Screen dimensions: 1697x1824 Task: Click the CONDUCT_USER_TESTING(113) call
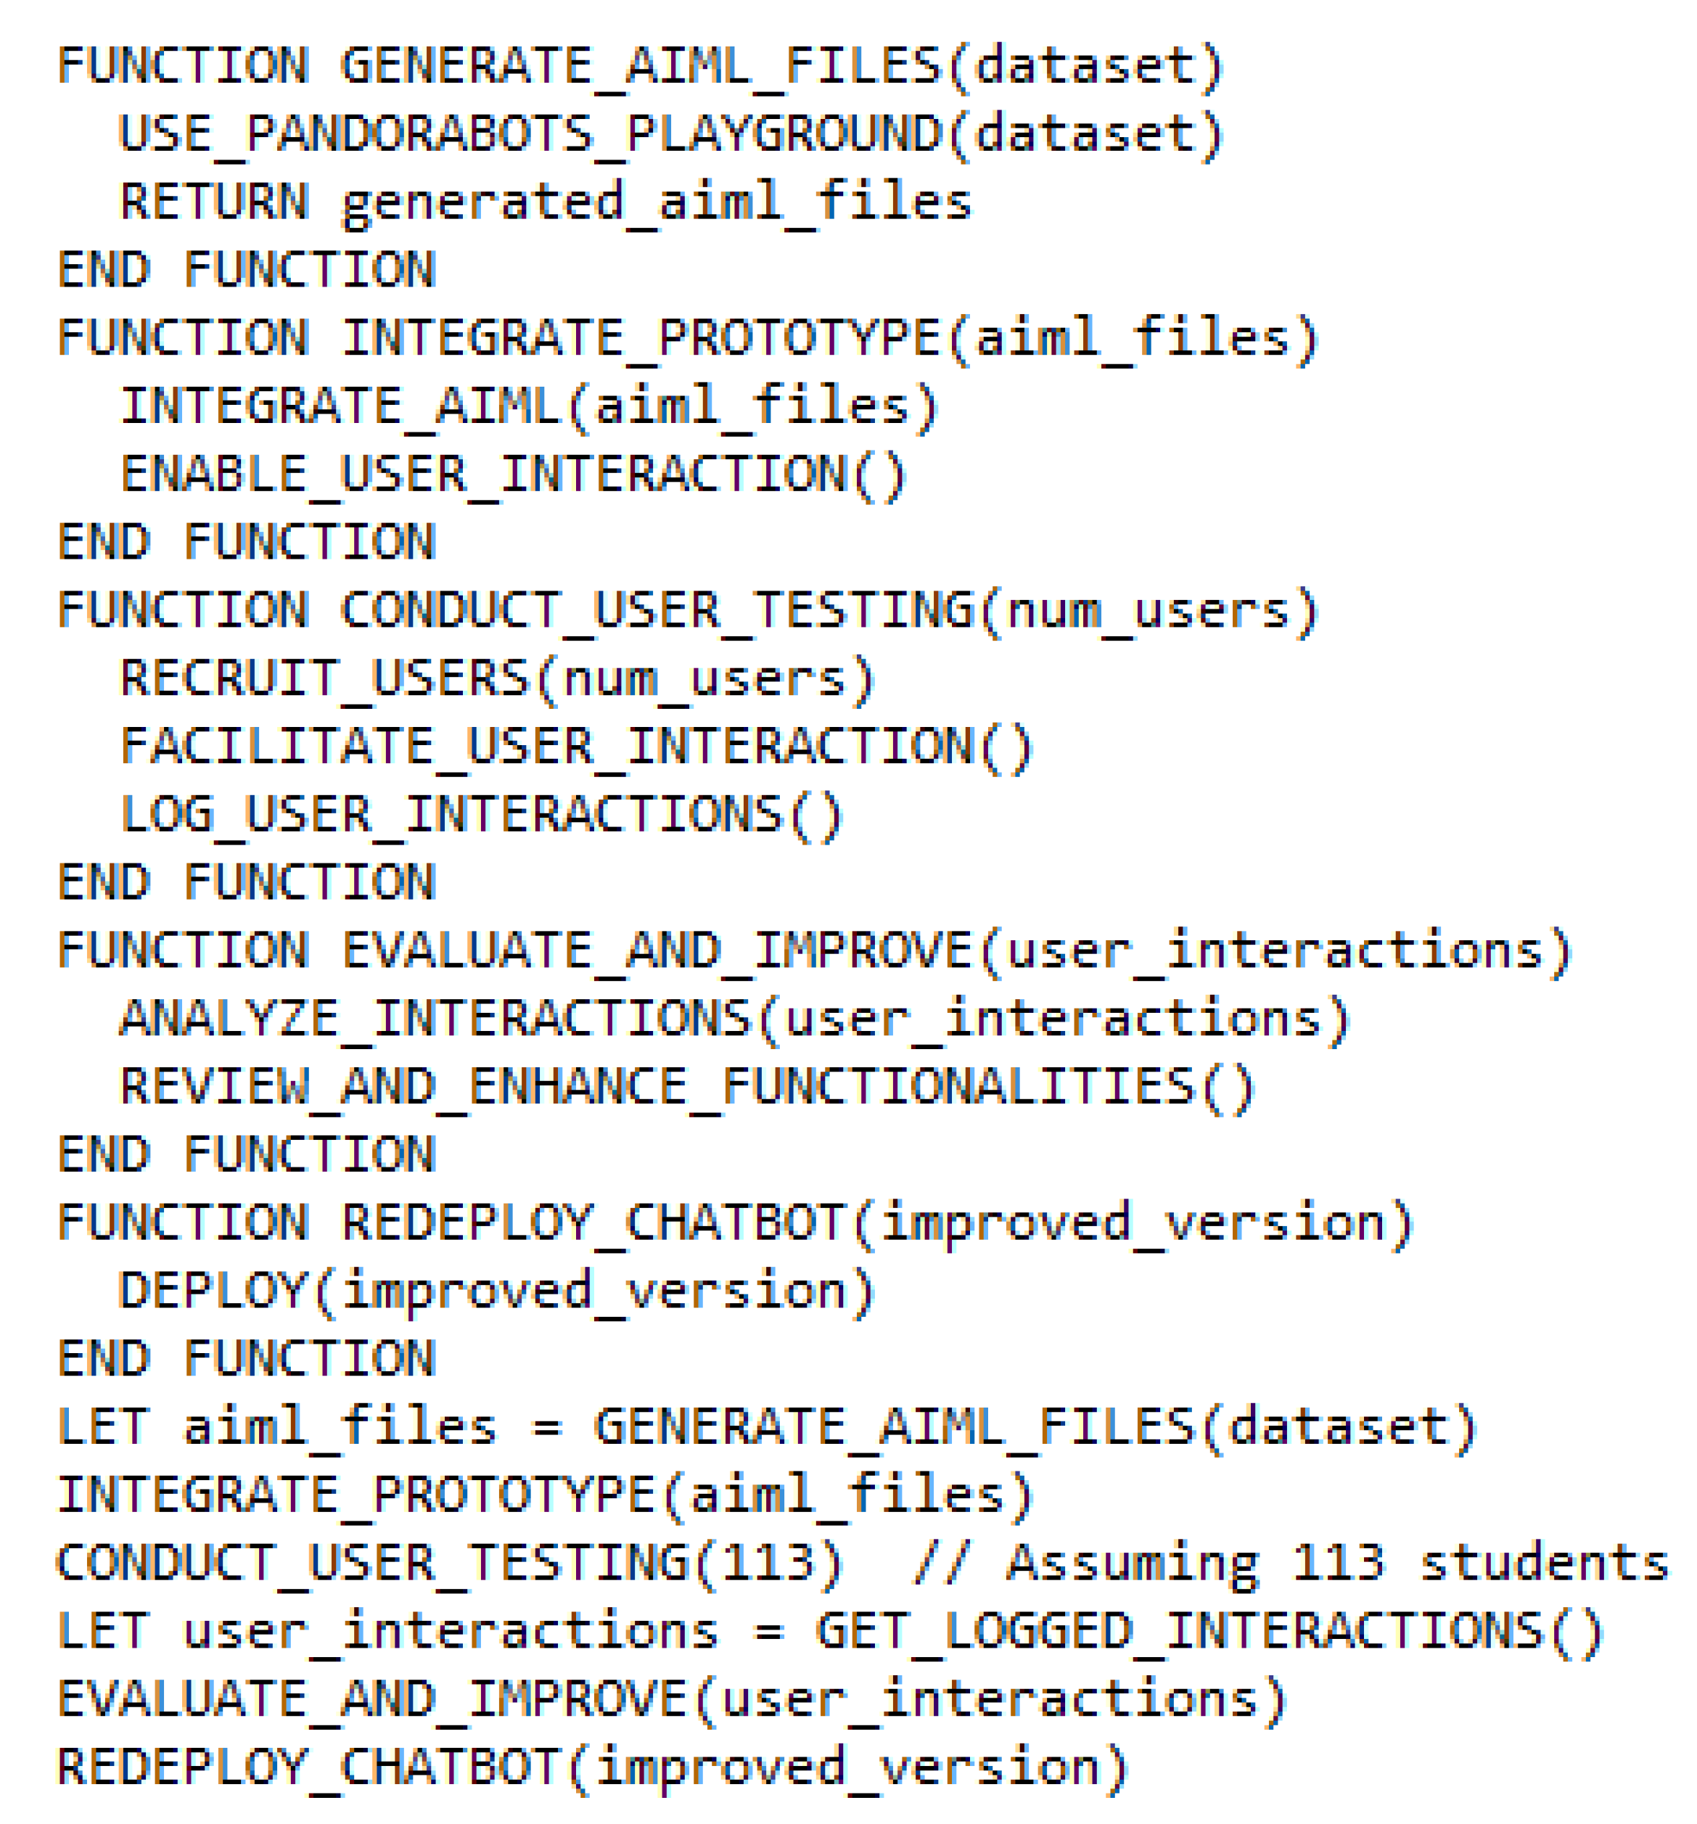tap(448, 1563)
